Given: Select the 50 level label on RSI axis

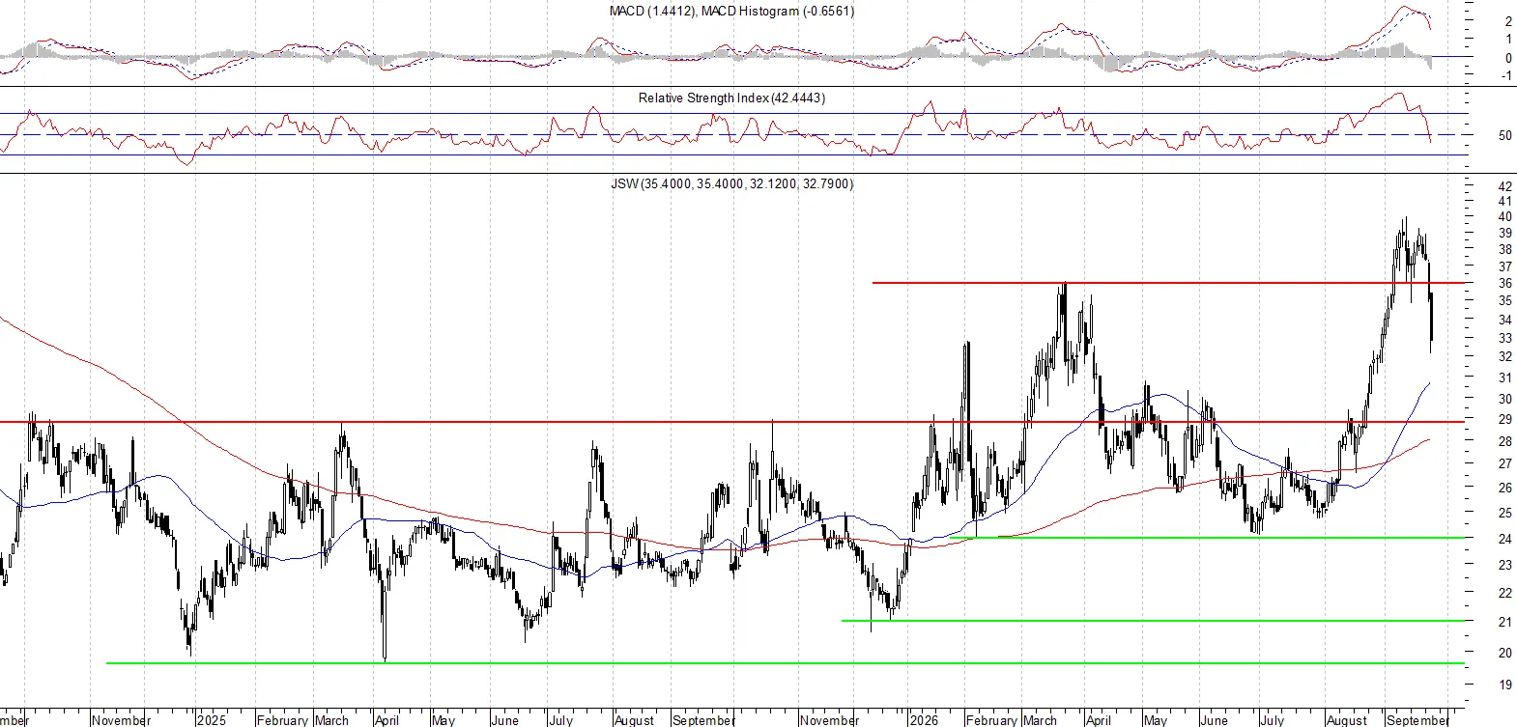Looking at the screenshot, I should tap(1504, 135).
